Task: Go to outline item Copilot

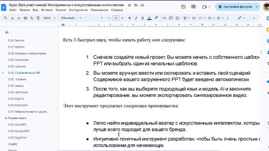Action: (x=13, y=144)
